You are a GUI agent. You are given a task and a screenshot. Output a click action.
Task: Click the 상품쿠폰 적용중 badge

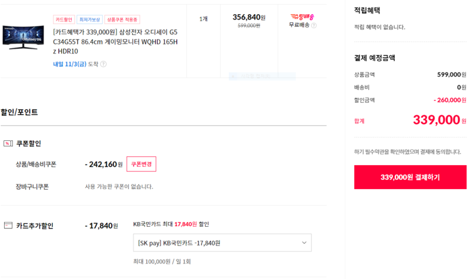click(122, 19)
